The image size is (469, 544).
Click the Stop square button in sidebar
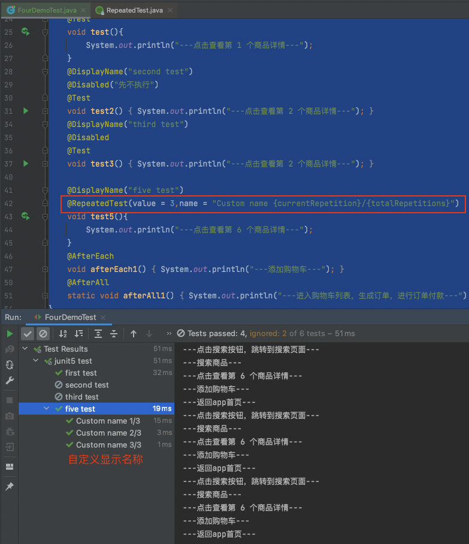click(10, 400)
